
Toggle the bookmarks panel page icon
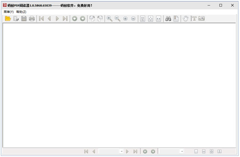click(176, 19)
